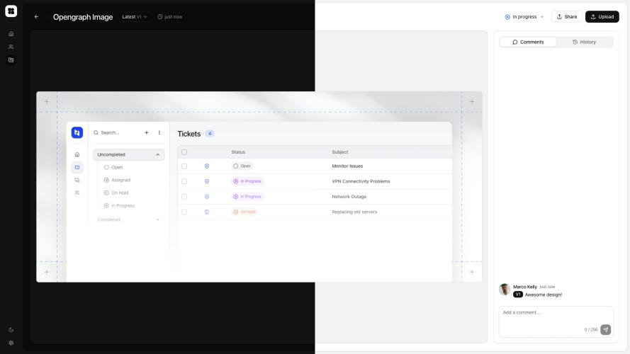
Task: Send the comment with the paper plane icon
Action: coord(605,329)
